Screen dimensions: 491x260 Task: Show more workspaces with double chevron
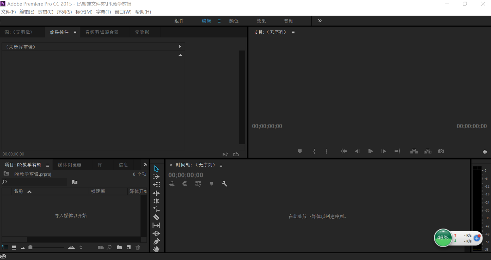pos(320,21)
